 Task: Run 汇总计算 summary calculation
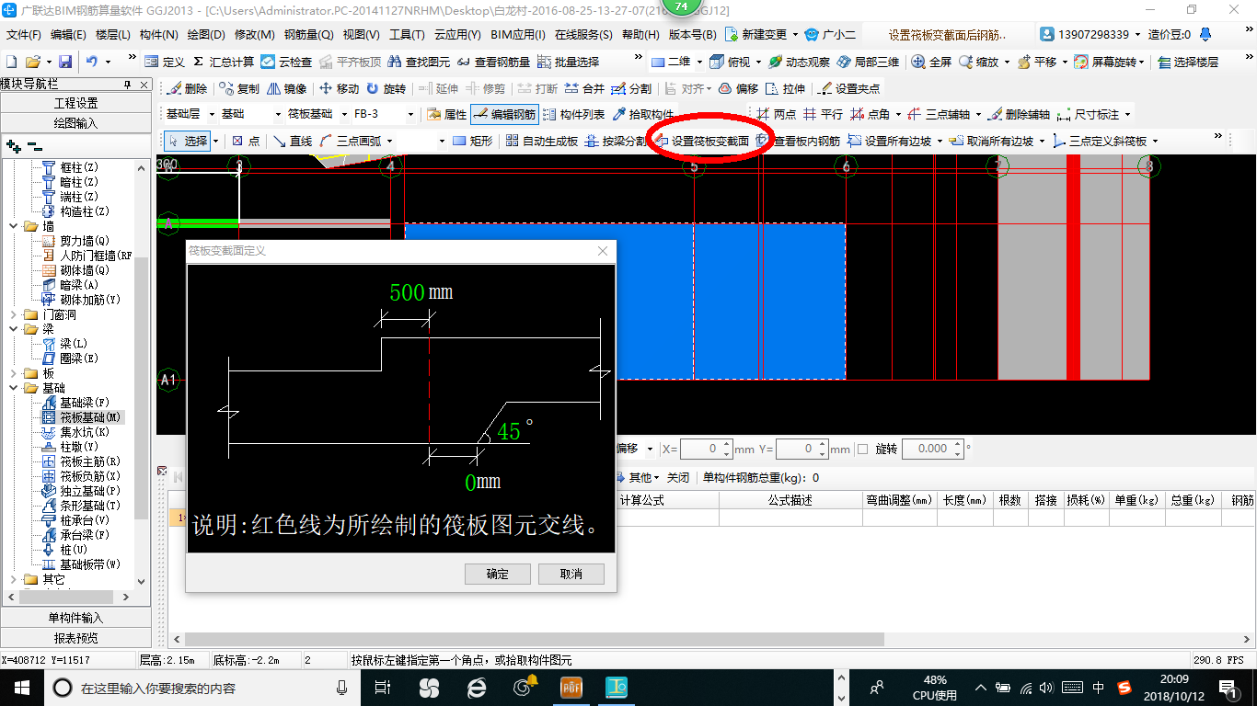point(223,62)
